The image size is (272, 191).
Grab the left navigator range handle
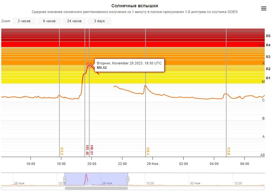pos(65,179)
